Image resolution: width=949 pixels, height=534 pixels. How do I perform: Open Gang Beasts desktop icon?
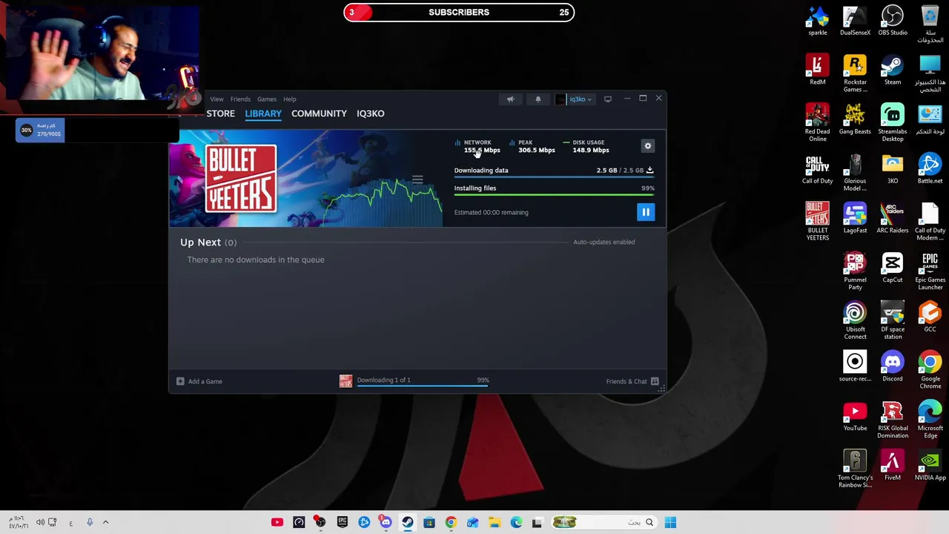tap(855, 119)
